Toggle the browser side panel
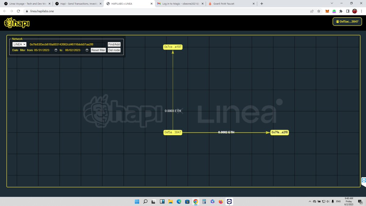The height and width of the screenshot is (206, 366). [348, 11]
